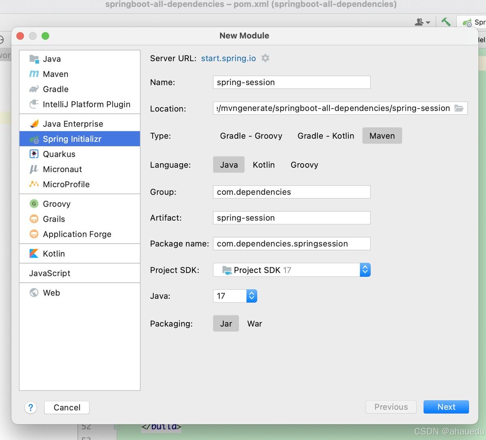Click the Java Enterprise icon
486x440 pixels.
[34, 124]
